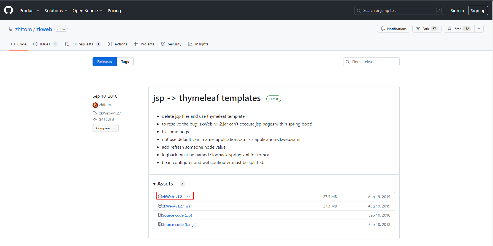493x246 pixels.
Task: Click the package icon for zkWeb-v1.2.1.war
Action: [160, 206]
